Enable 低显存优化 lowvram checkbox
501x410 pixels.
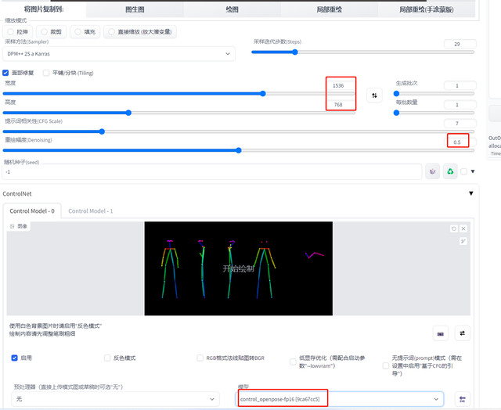293,361
